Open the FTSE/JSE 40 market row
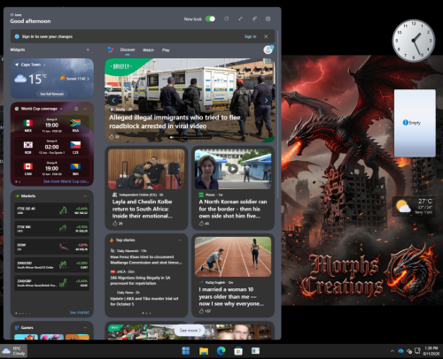Image resolution: width=443 pixels, height=359 pixels. coord(52,210)
